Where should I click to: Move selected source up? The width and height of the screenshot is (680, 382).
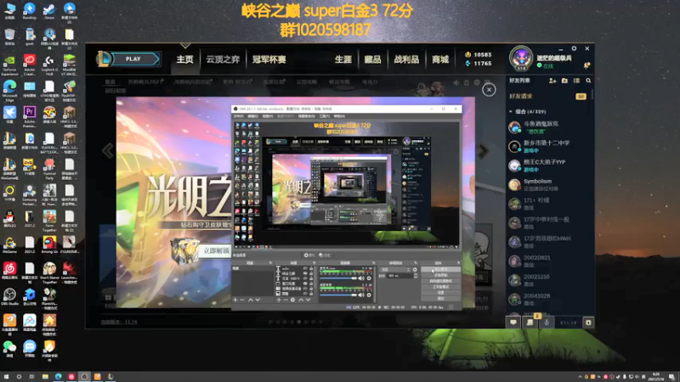tap(301, 300)
